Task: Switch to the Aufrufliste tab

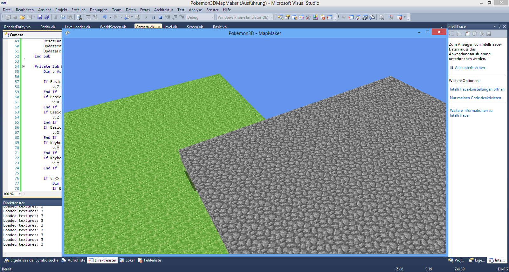Action: 74,260
